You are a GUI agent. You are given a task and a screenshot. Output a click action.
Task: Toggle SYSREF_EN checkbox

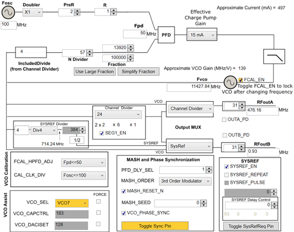[x=226, y=166]
